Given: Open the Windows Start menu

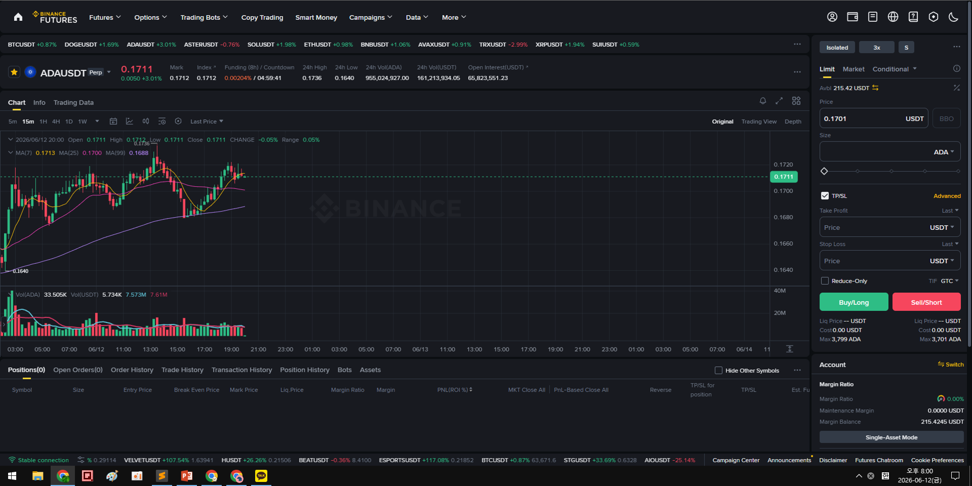Looking at the screenshot, I should coord(12,476).
